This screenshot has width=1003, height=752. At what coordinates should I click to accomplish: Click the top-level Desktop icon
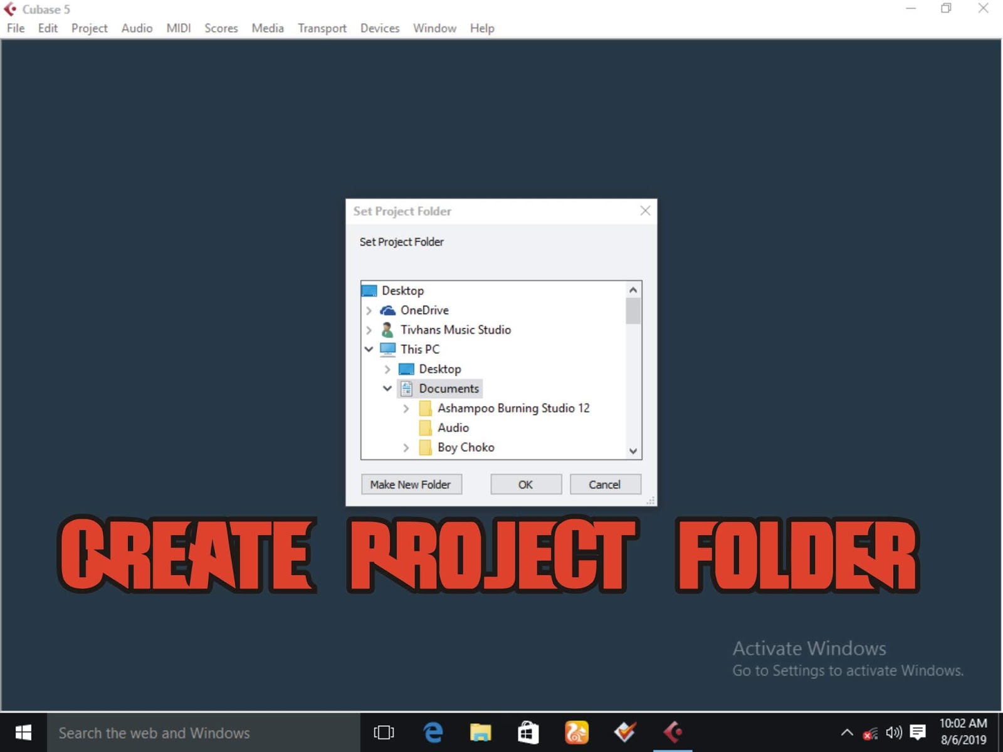click(369, 291)
